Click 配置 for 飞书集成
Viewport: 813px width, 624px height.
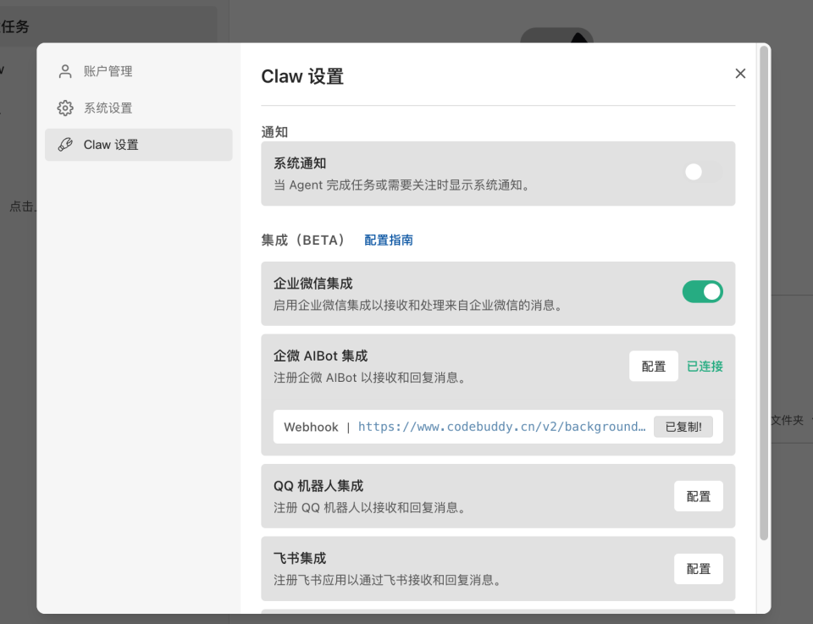698,569
